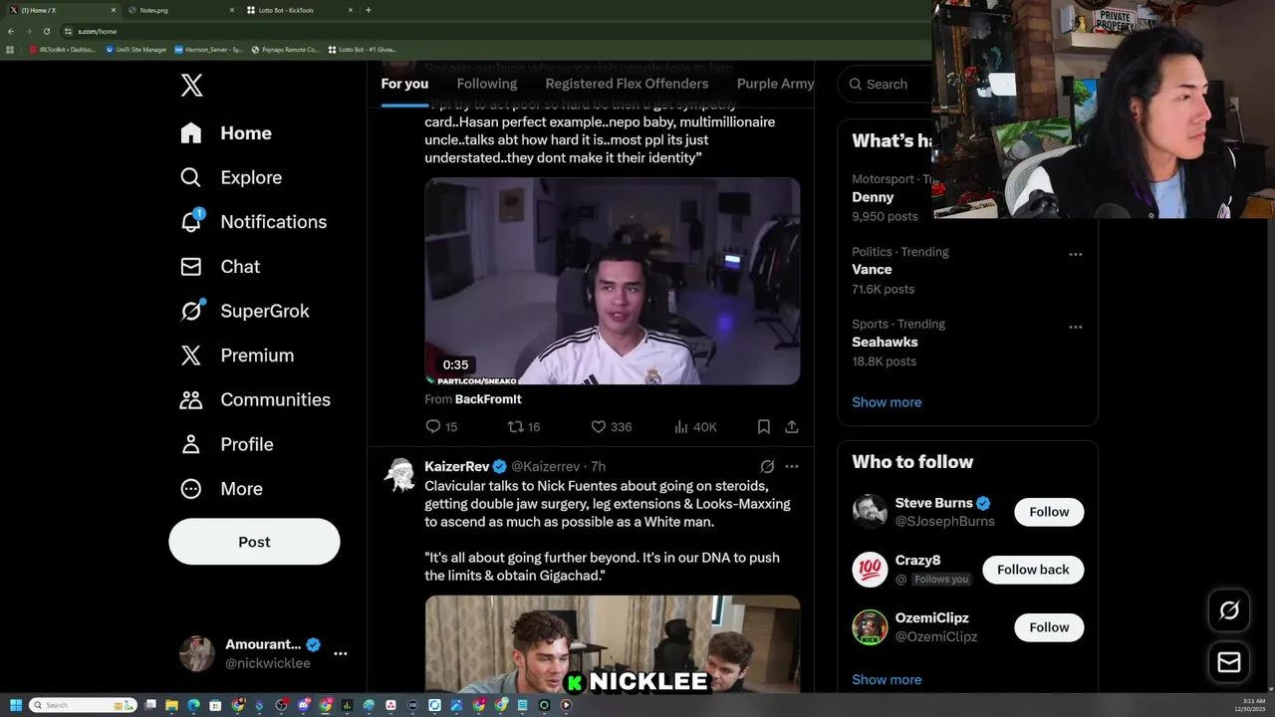Open account menu dots beside Amourant
This screenshot has height=717, width=1275.
341,653
